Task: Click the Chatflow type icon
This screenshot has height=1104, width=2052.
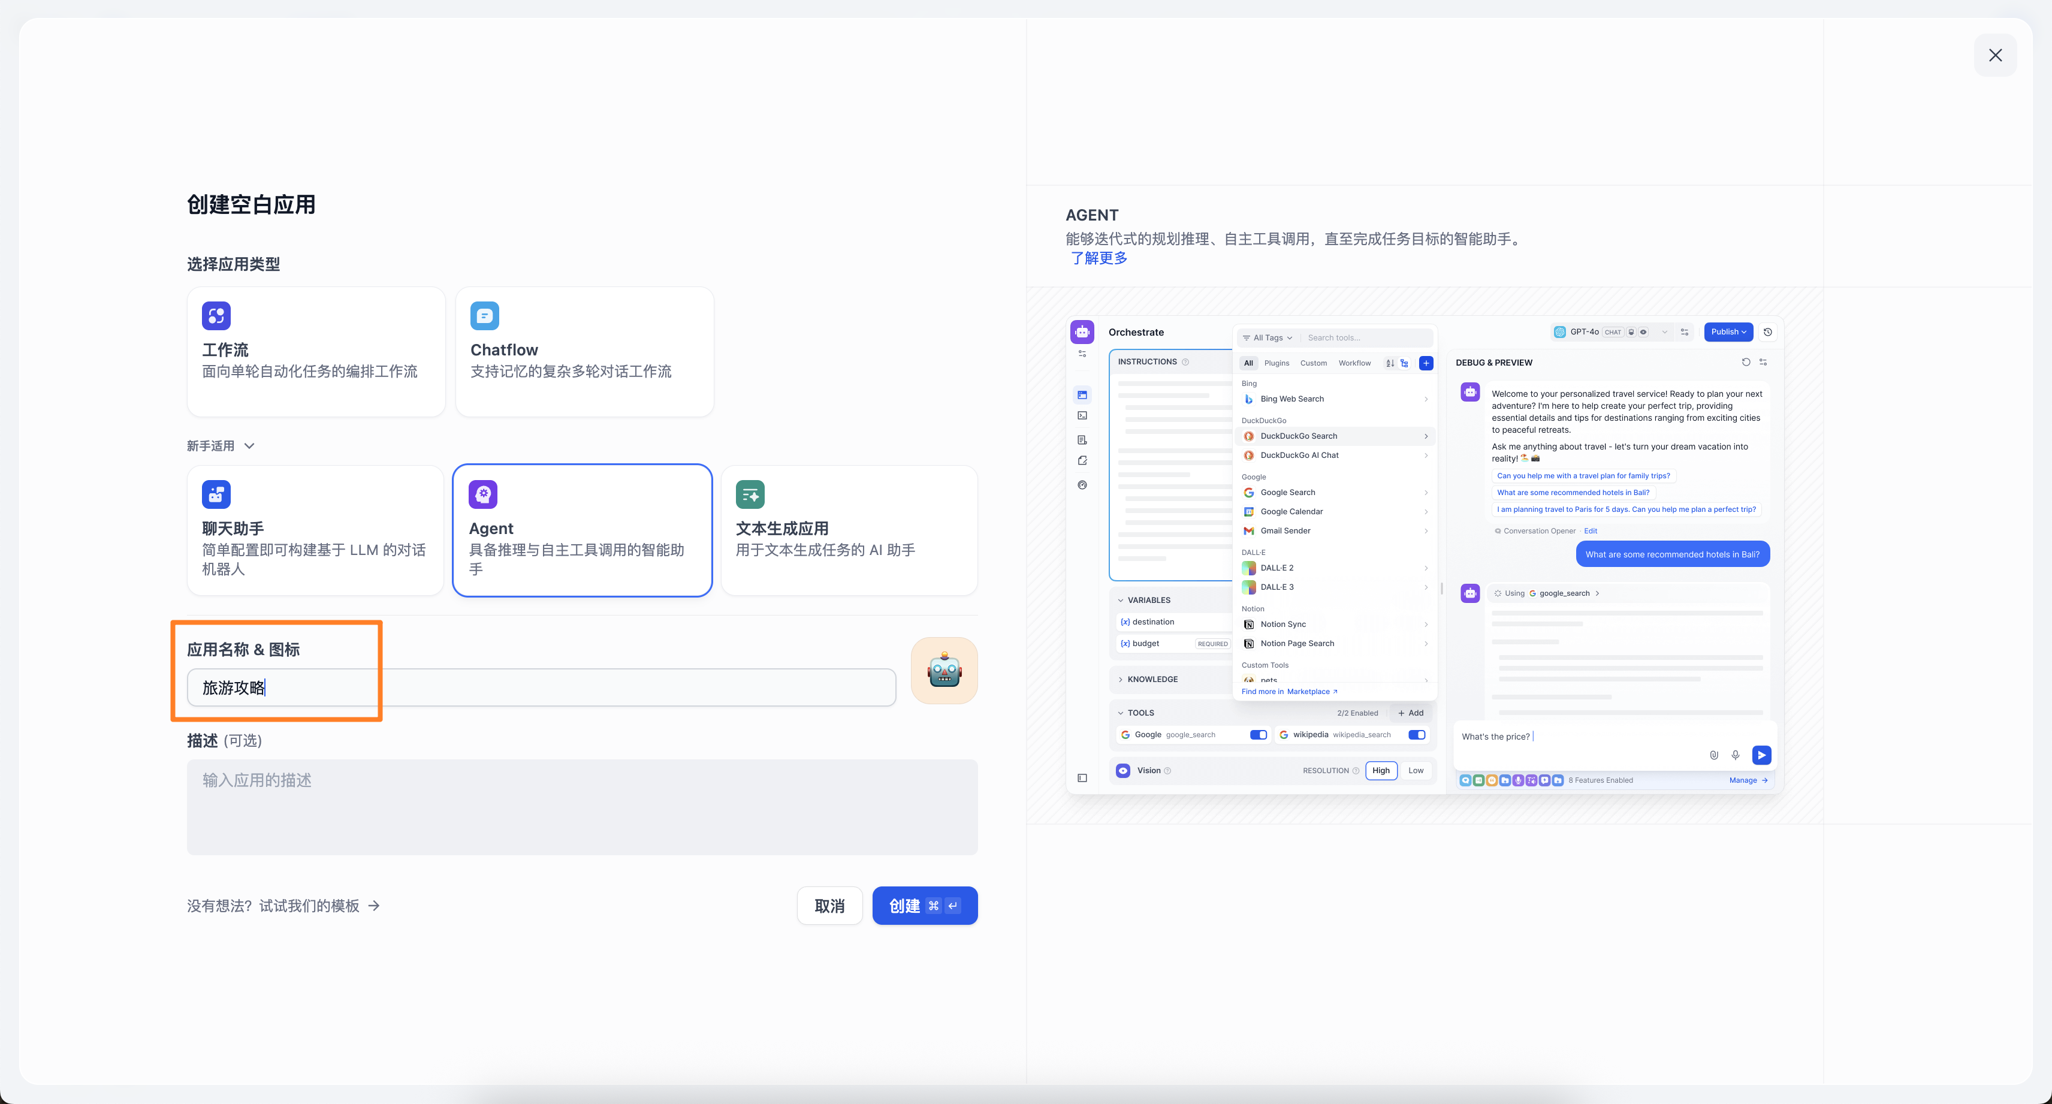Action: 484,315
